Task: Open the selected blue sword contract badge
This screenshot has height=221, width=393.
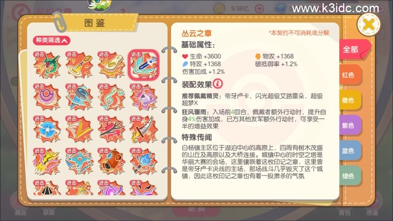Action: (144, 65)
